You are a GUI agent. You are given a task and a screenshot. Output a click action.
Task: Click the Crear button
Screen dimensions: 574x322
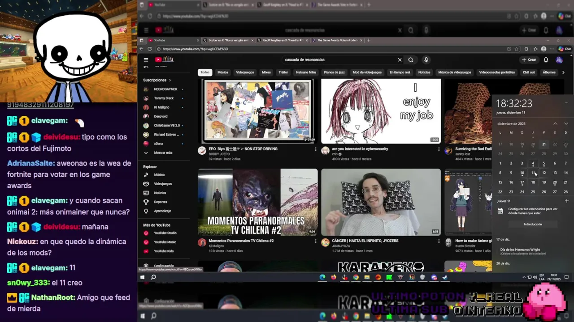click(529, 59)
